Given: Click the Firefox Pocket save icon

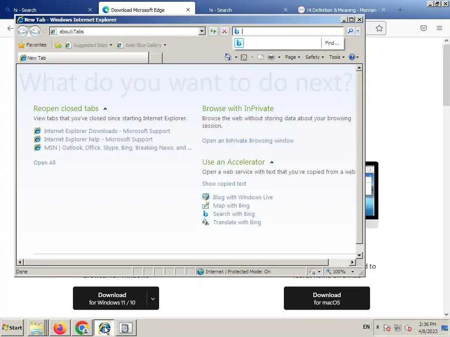Looking at the screenshot, I should coord(424,28).
